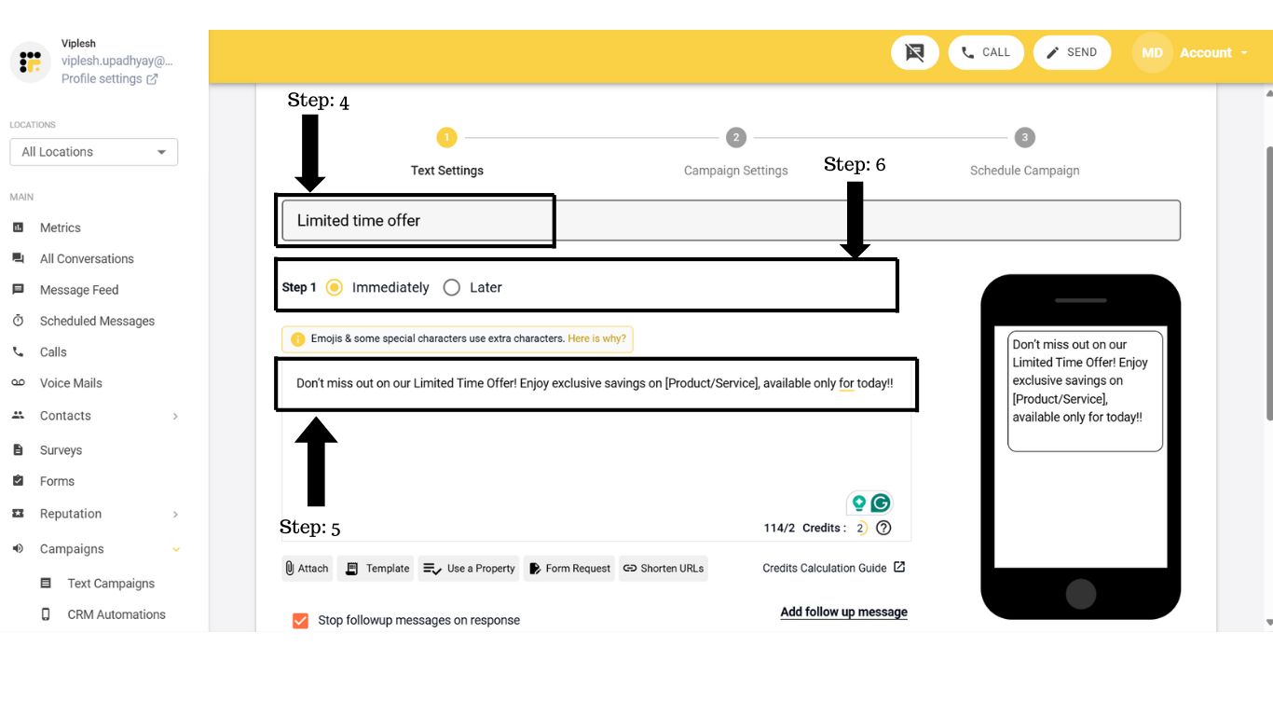Click the SEND button in the top bar
The height and width of the screenshot is (716, 1273).
(x=1072, y=52)
